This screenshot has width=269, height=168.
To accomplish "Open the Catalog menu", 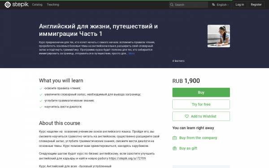I will [x=37, y=4].
